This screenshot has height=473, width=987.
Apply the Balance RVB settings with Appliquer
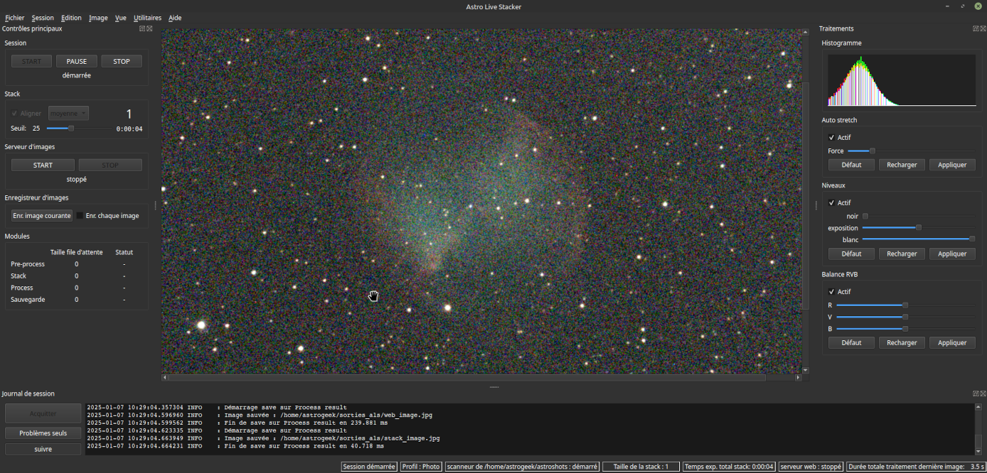[952, 342]
